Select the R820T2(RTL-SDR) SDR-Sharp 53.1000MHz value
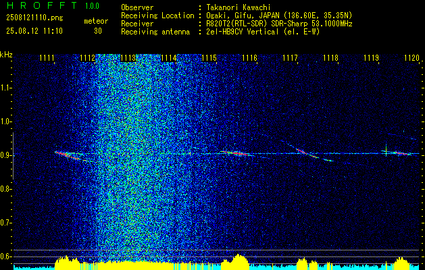 [279, 24]
